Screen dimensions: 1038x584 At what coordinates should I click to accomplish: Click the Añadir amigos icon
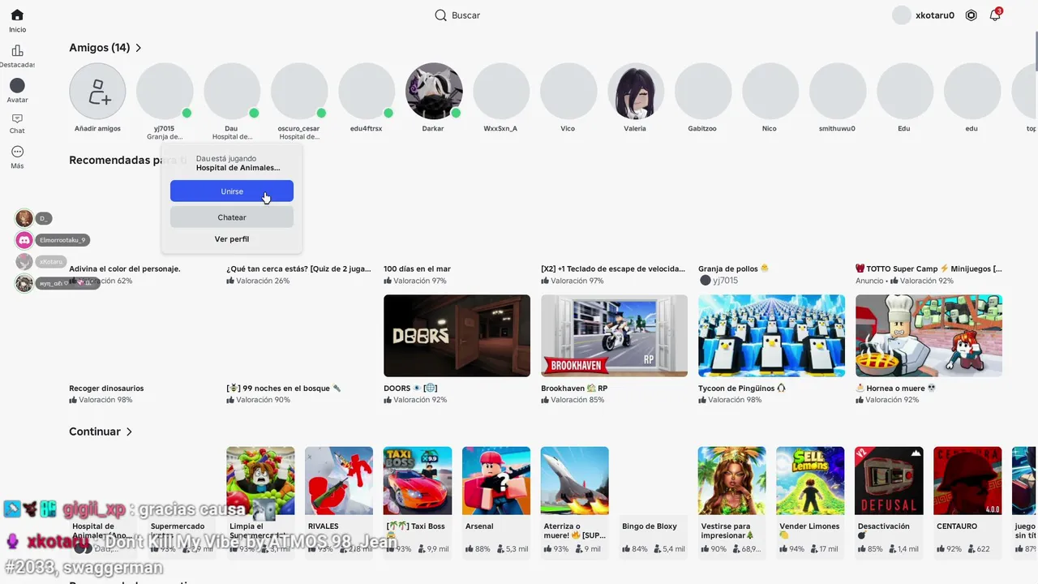[97, 92]
